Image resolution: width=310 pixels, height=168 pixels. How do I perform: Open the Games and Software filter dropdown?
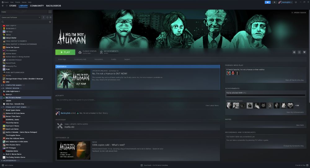[x=21, y=17]
